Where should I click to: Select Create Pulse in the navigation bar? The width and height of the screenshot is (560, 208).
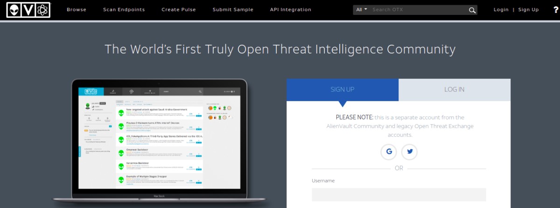[x=179, y=10]
